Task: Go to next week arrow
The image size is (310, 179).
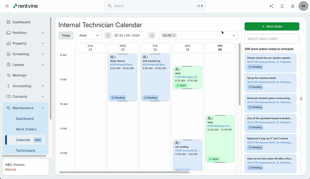Action: click(152, 36)
